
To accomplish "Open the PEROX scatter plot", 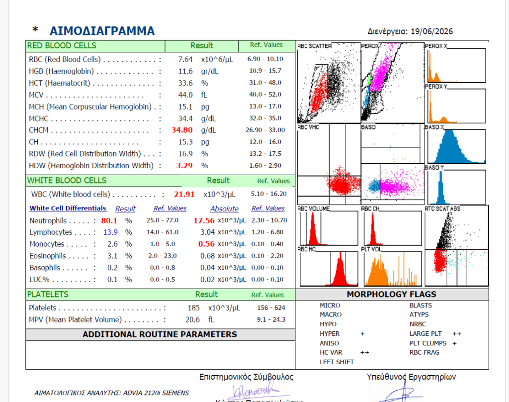I will coord(393,83).
